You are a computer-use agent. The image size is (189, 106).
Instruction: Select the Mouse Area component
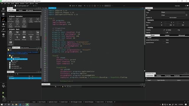click(17, 38)
